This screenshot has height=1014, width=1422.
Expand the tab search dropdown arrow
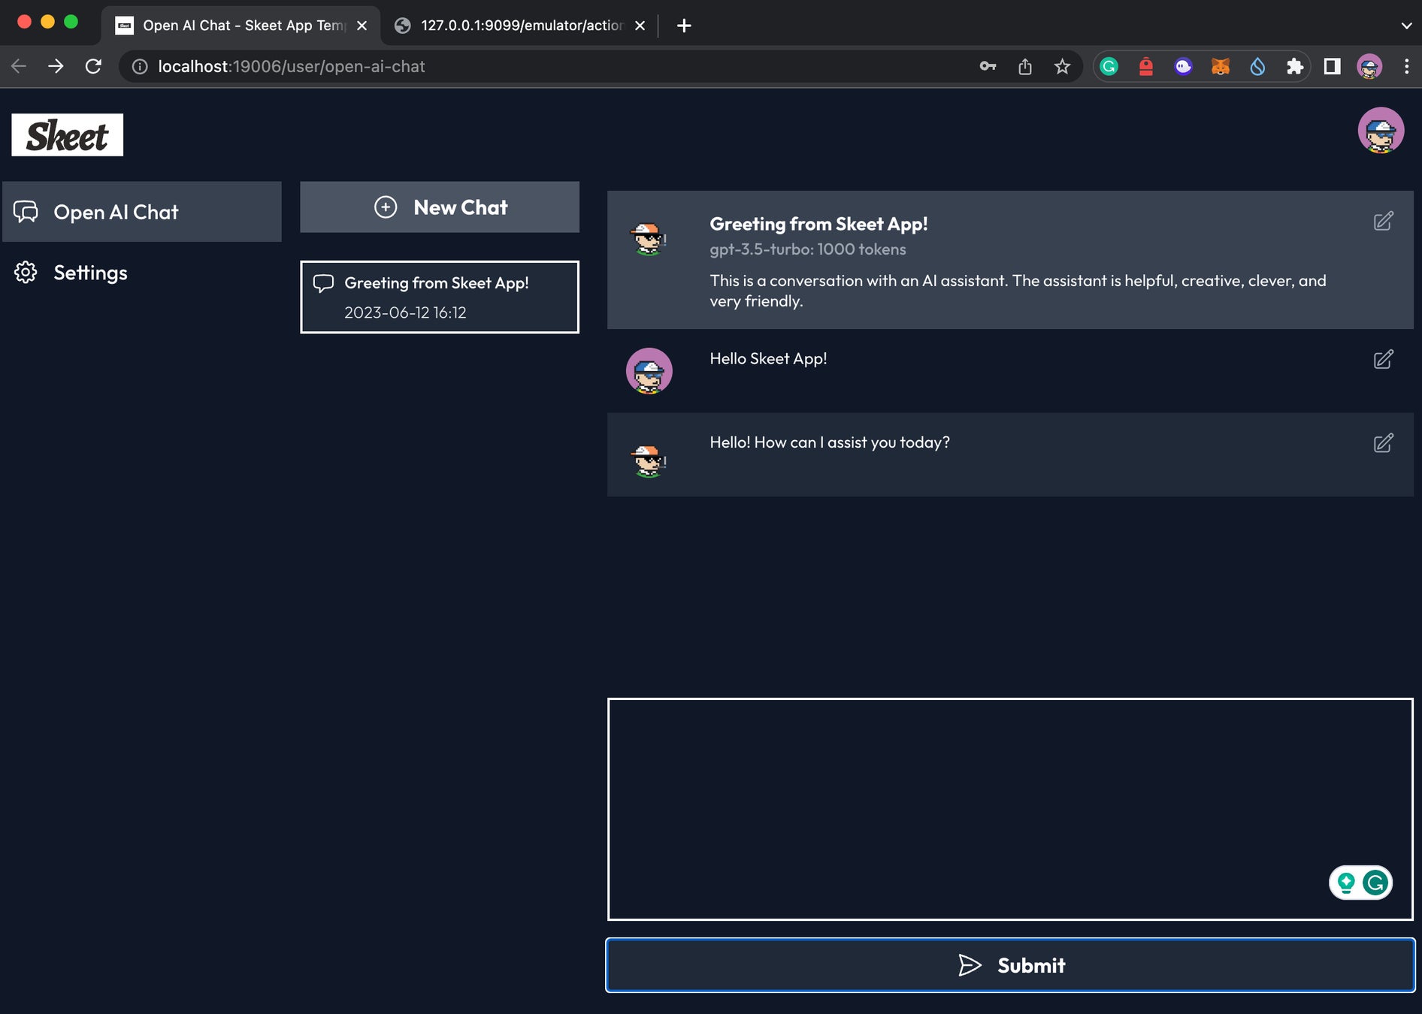coord(1405,26)
